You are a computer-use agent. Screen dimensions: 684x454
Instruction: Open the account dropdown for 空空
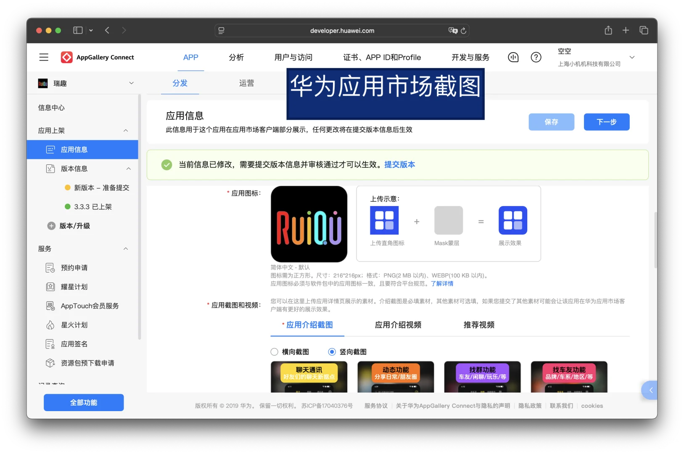632,57
